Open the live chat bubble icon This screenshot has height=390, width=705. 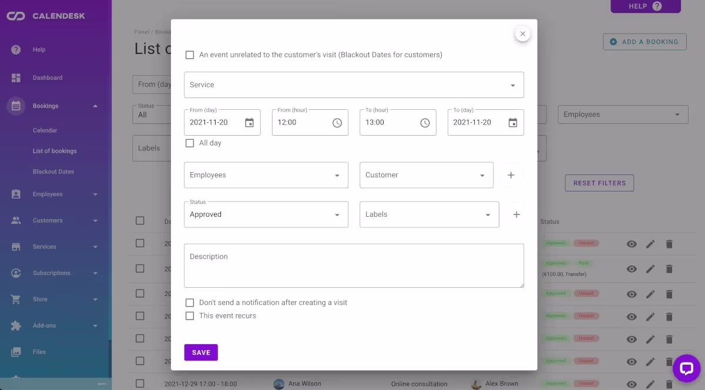(686, 368)
